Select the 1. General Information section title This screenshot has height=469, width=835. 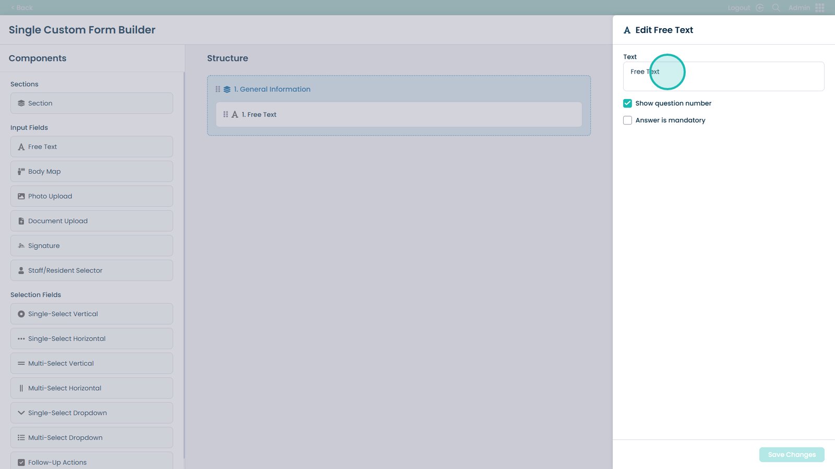(x=272, y=89)
